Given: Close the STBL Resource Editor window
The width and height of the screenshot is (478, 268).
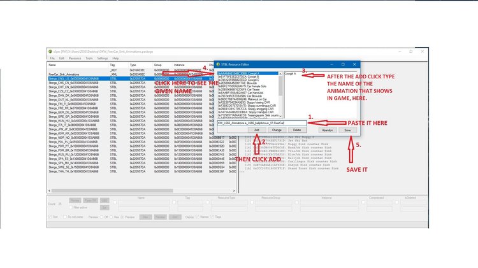Looking at the screenshot, I should [x=354, y=64].
